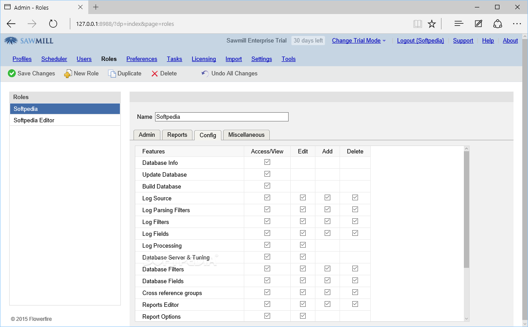Toggle Log Source Edit checkbox
Viewport: 528px width, 327px height.
tap(303, 198)
